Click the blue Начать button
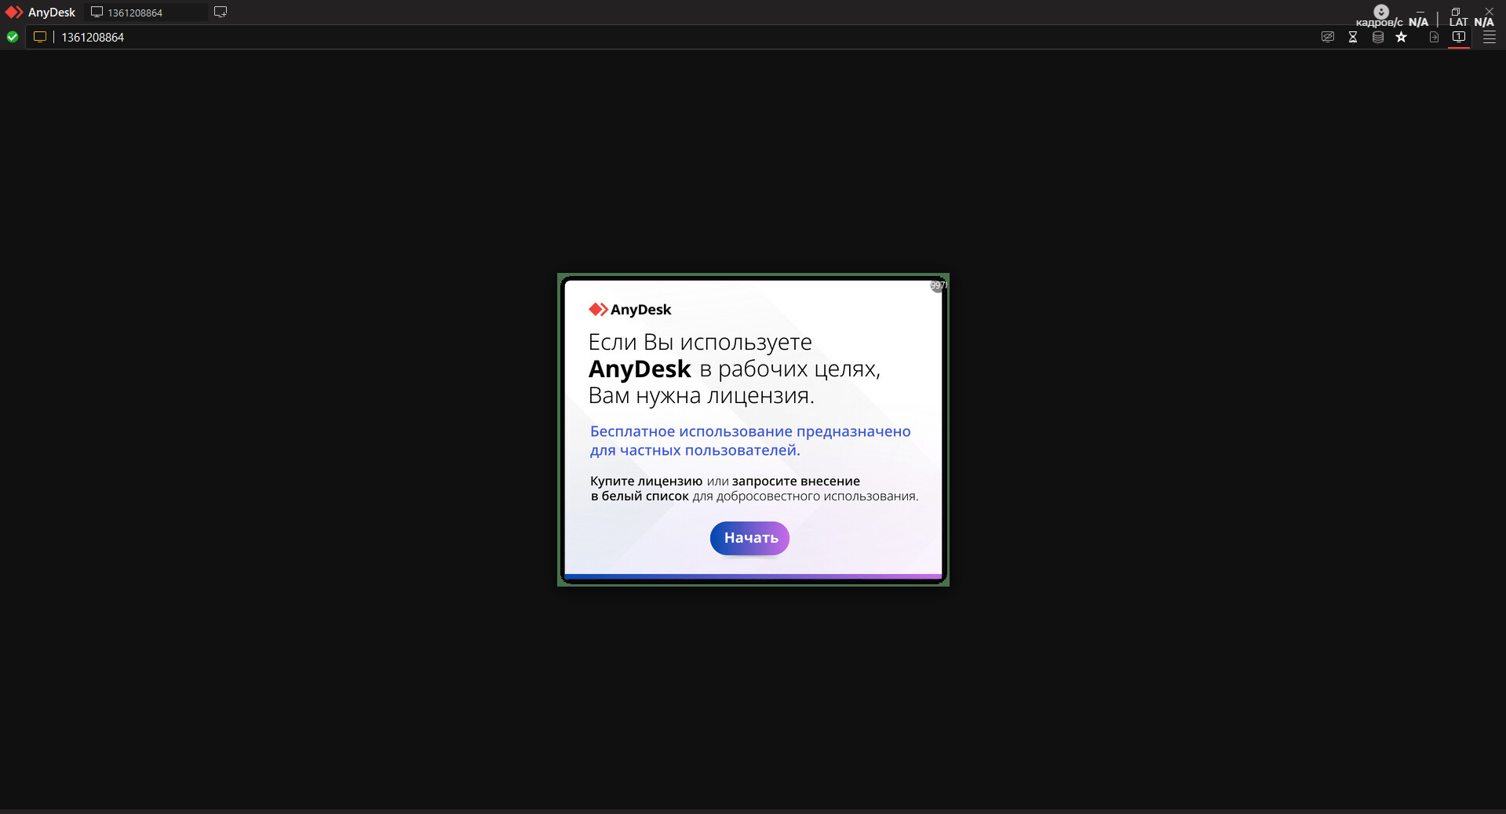The width and height of the screenshot is (1506, 814). pos(749,538)
